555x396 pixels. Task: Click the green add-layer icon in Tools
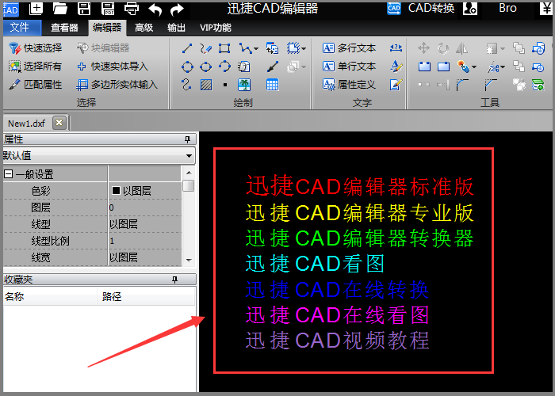pos(538,85)
